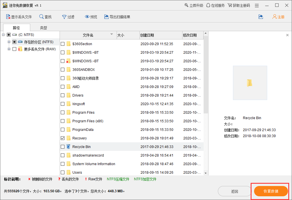Sort by the 修改日期 column header
Screen dimensions: 292x200
point(193,35)
